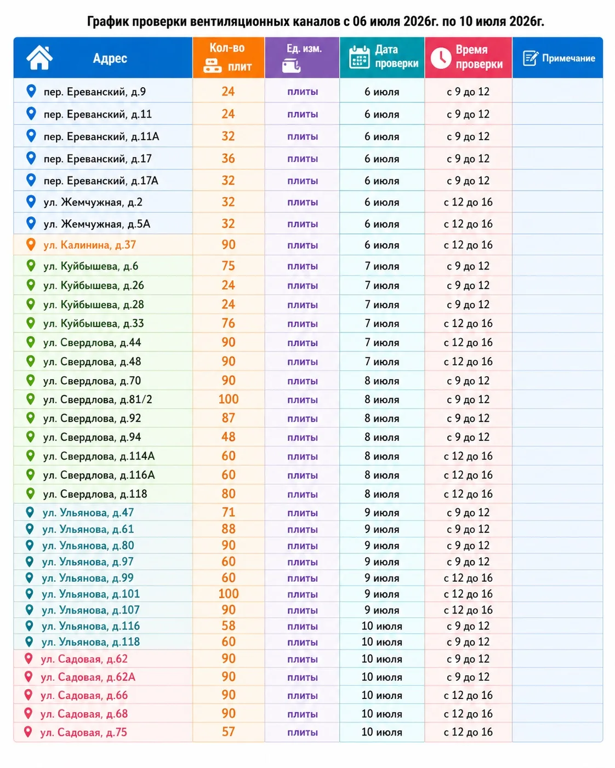The height and width of the screenshot is (768, 615).
Task: Click the quantity 100 for ул. Ульянова, д.101
Action: coord(229,594)
